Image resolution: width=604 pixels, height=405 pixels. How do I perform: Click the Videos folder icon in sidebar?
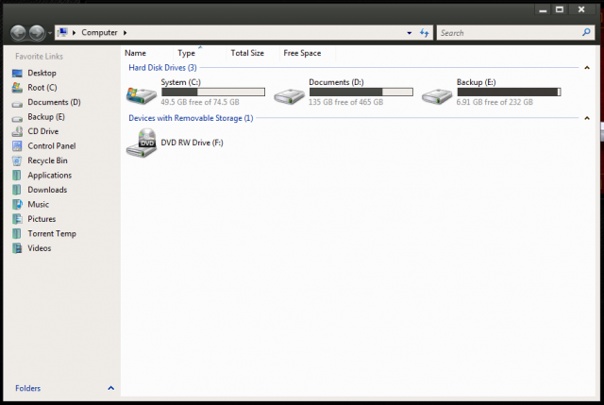(x=17, y=248)
